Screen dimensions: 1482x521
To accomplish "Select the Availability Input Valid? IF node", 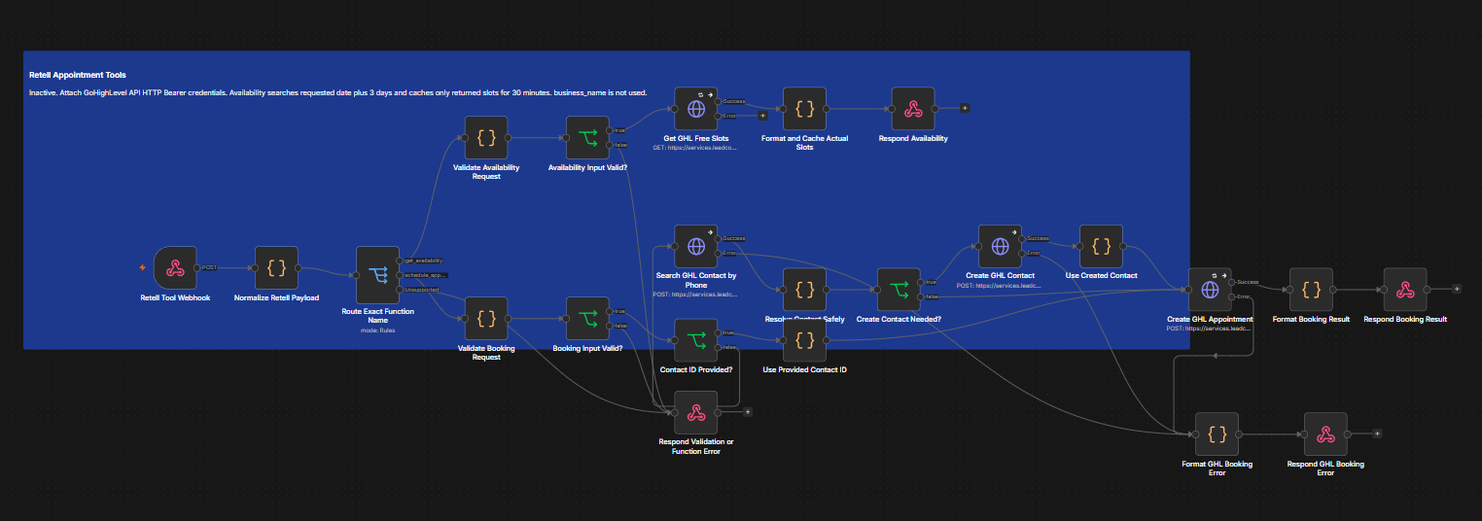I will point(587,138).
